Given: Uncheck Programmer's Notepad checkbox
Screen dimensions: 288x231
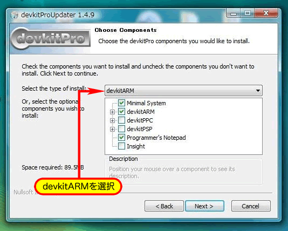Looking at the screenshot, I should (x=121, y=138).
